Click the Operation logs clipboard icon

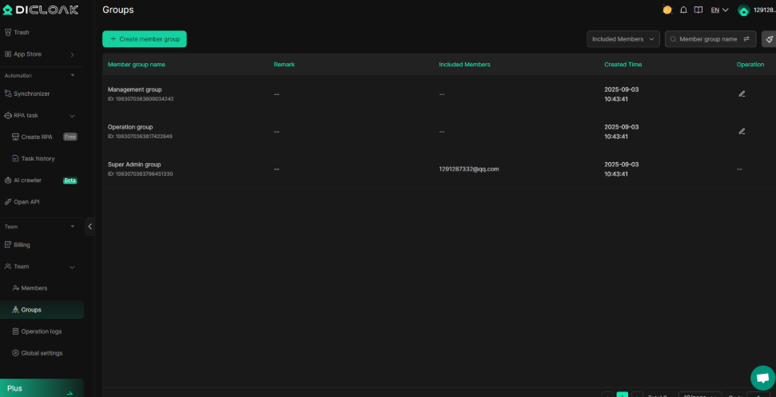tap(15, 331)
